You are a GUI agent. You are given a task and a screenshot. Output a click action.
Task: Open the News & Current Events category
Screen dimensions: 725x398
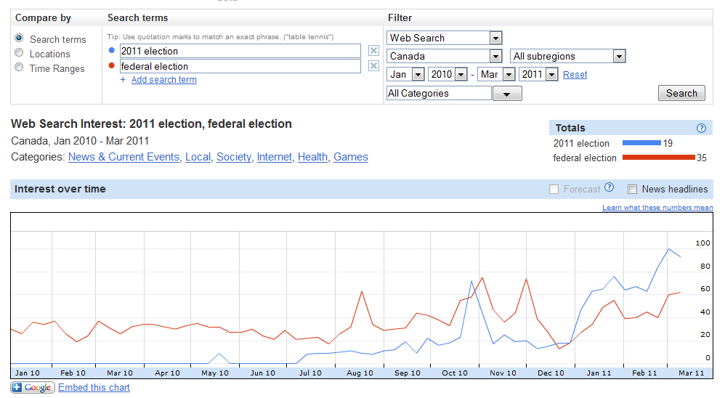124,157
